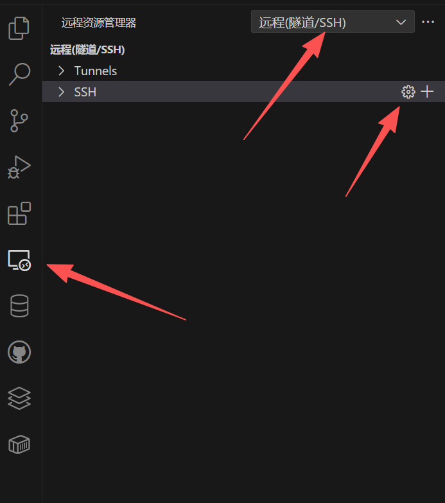The image size is (445, 503).
Task: Open the 远程(隧道/SSH) dropdown selector
Action: [333, 21]
